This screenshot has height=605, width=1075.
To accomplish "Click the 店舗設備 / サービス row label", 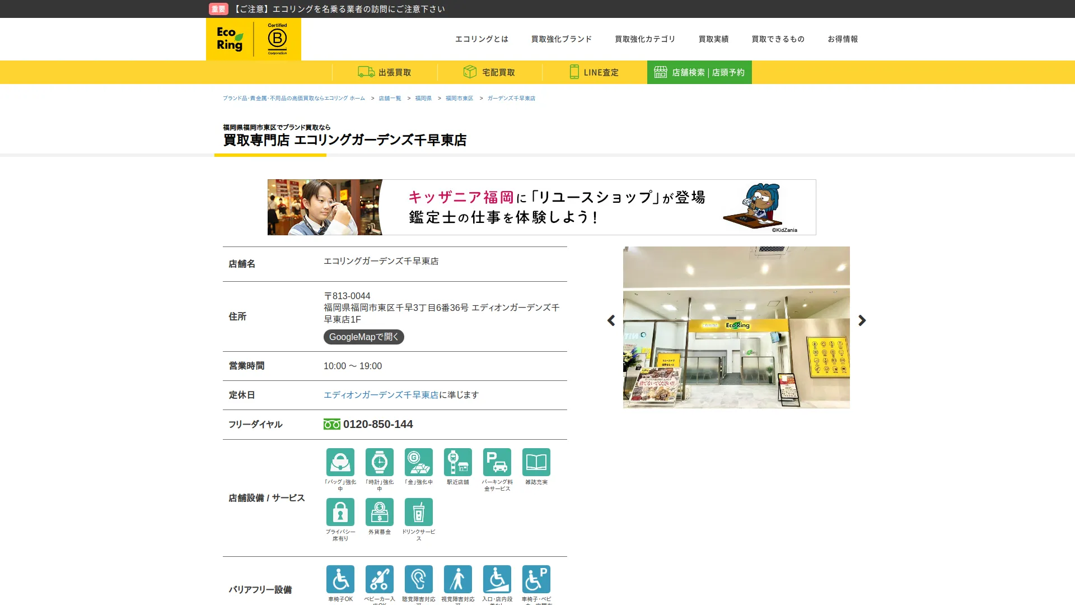I will coord(267,498).
